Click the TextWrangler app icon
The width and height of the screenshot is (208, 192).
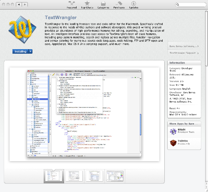[x=22, y=30]
